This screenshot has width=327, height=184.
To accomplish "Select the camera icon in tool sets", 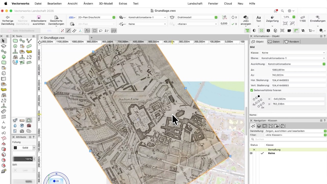I will (x=22, y=131).
